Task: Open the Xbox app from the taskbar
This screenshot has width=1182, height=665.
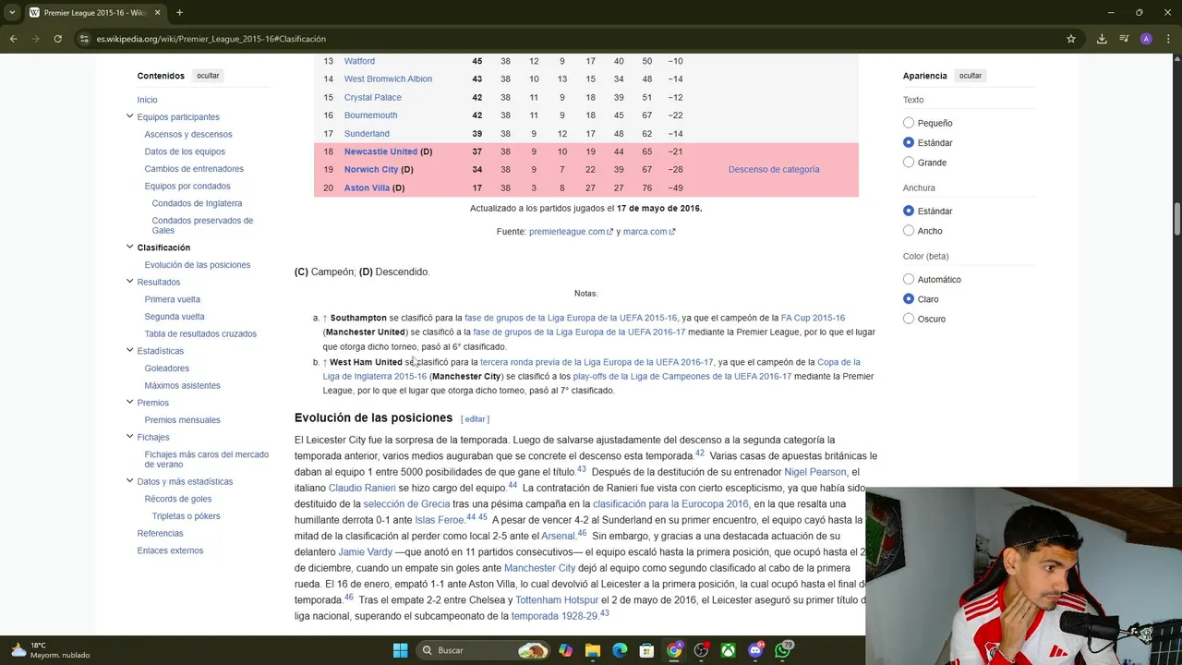Action: pos(729,650)
